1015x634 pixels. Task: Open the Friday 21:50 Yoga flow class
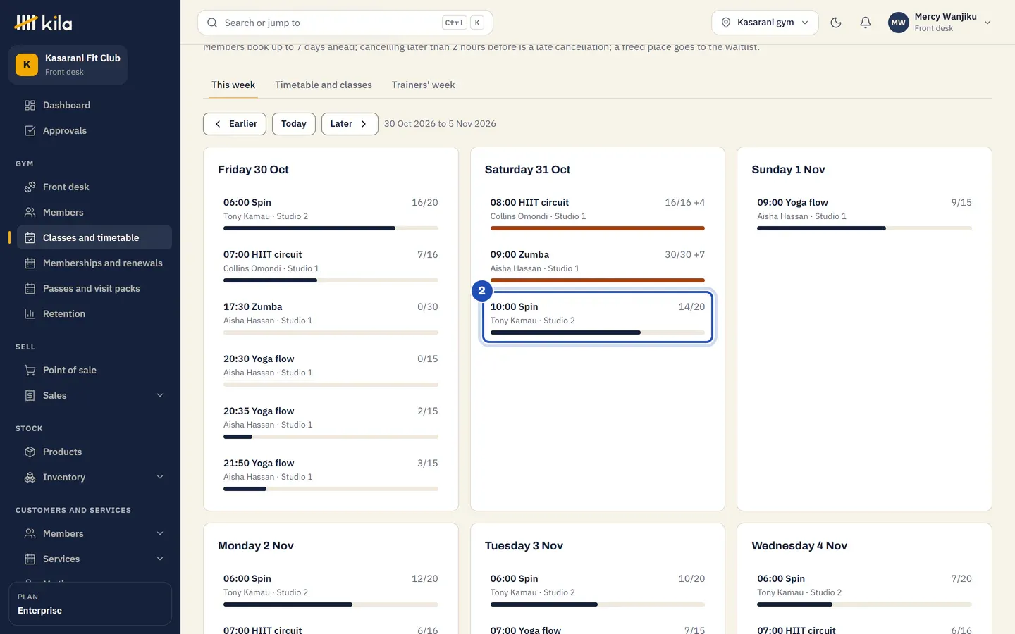tap(331, 473)
